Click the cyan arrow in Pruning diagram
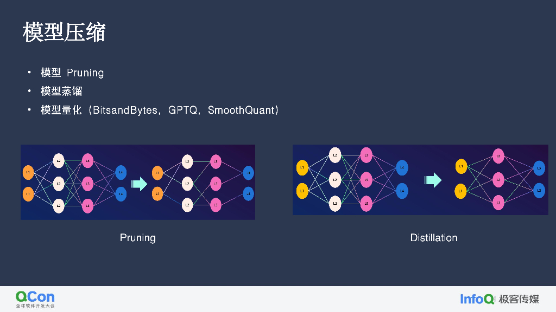This screenshot has height=312, width=556. [140, 184]
